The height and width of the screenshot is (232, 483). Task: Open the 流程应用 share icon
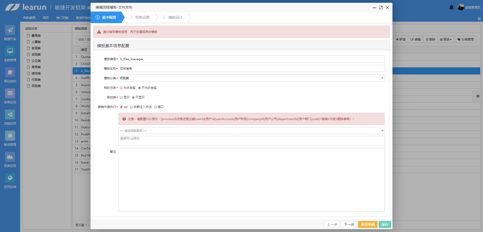(10, 115)
